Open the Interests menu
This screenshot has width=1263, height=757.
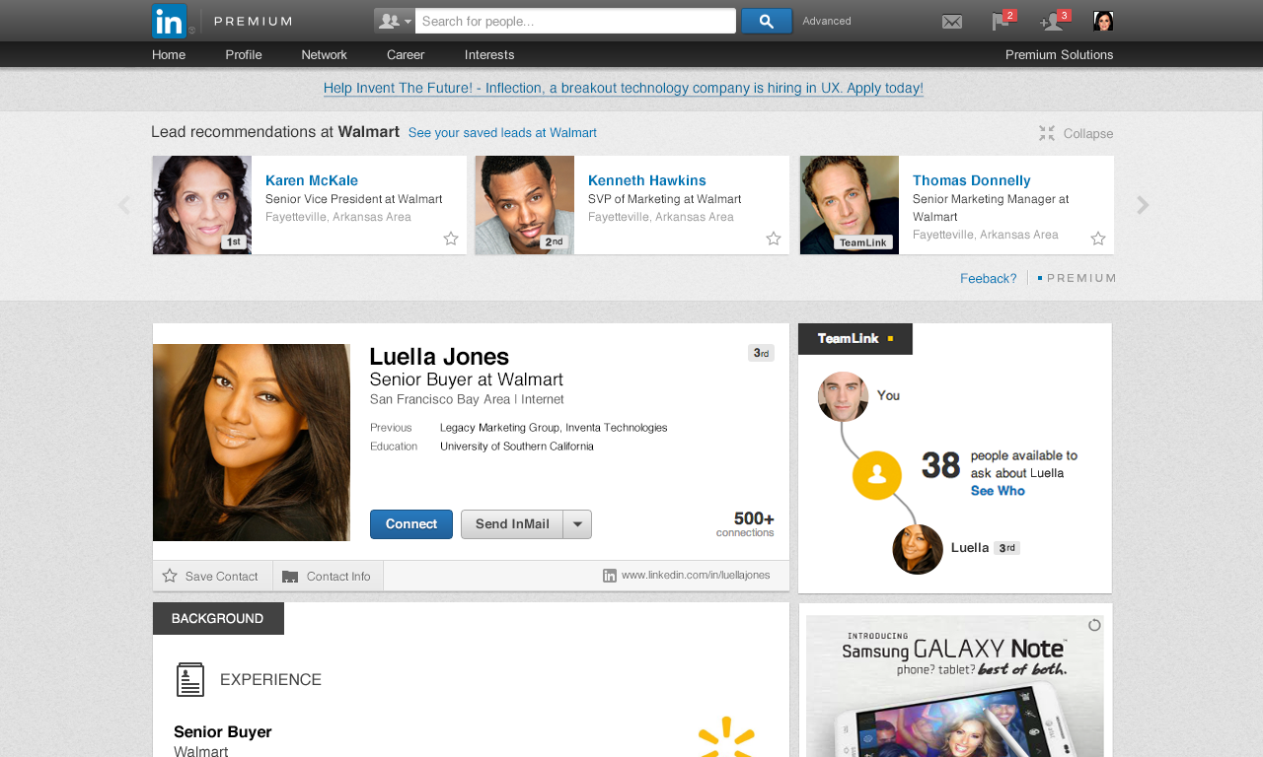(x=489, y=54)
